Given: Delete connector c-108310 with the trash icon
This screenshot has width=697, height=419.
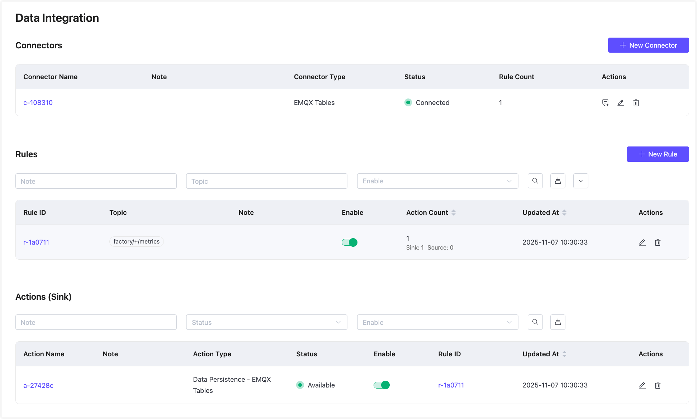Looking at the screenshot, I should point(636,103).
